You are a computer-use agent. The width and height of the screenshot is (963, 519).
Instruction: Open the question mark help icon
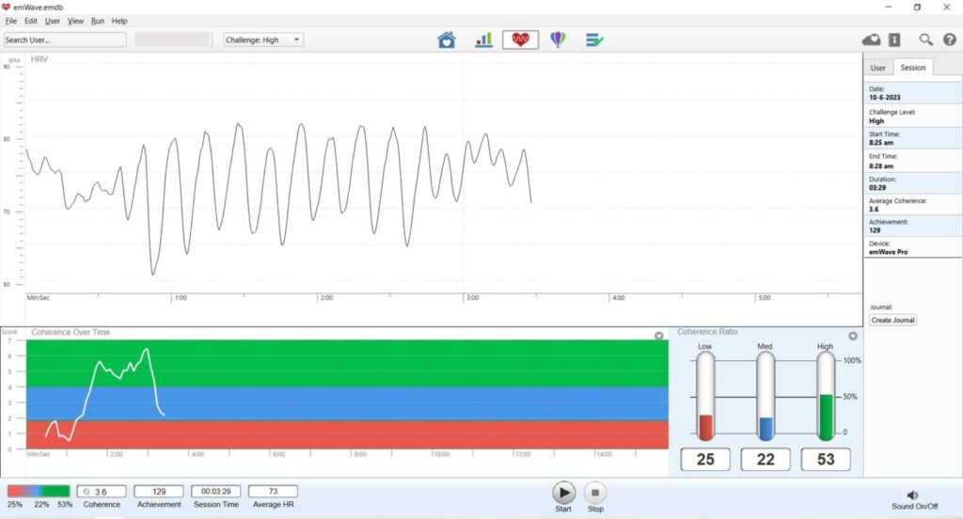click(x=949, y=39)
